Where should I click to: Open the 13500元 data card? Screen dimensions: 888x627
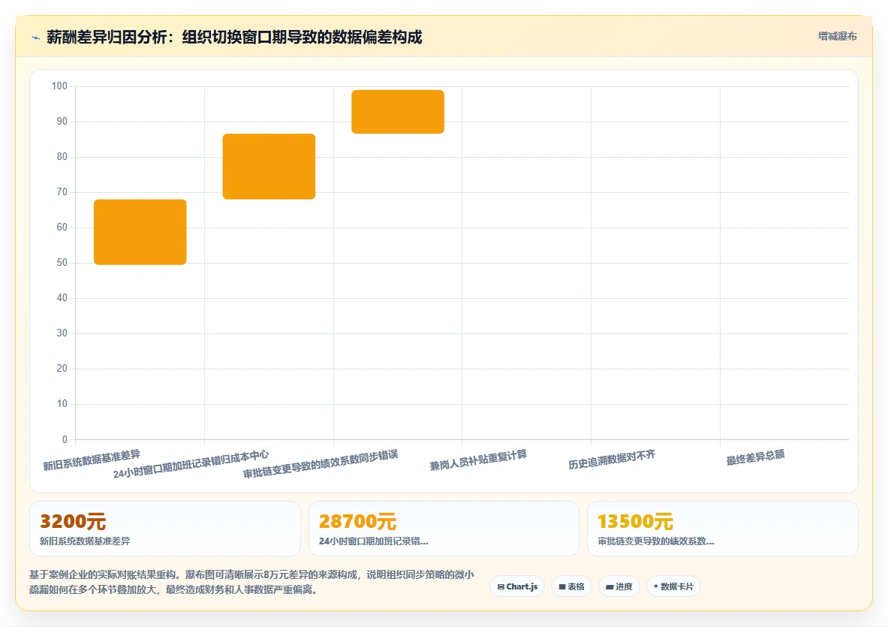coord(723,529)
